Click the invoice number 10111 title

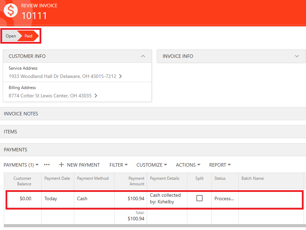34,16
